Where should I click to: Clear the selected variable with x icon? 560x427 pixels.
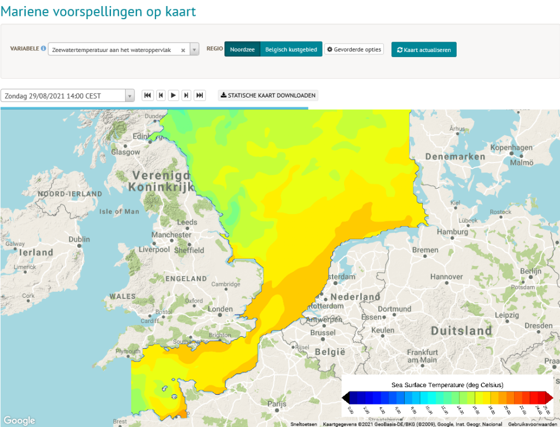coord(183,50)
